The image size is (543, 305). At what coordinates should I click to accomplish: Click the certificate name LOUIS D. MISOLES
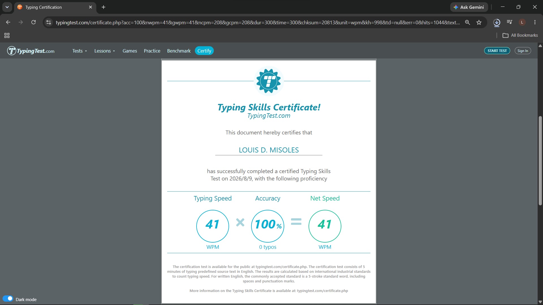[269, 150]
